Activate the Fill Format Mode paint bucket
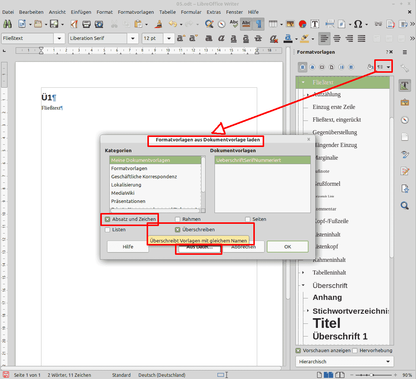416x379 pixels. 370,67
